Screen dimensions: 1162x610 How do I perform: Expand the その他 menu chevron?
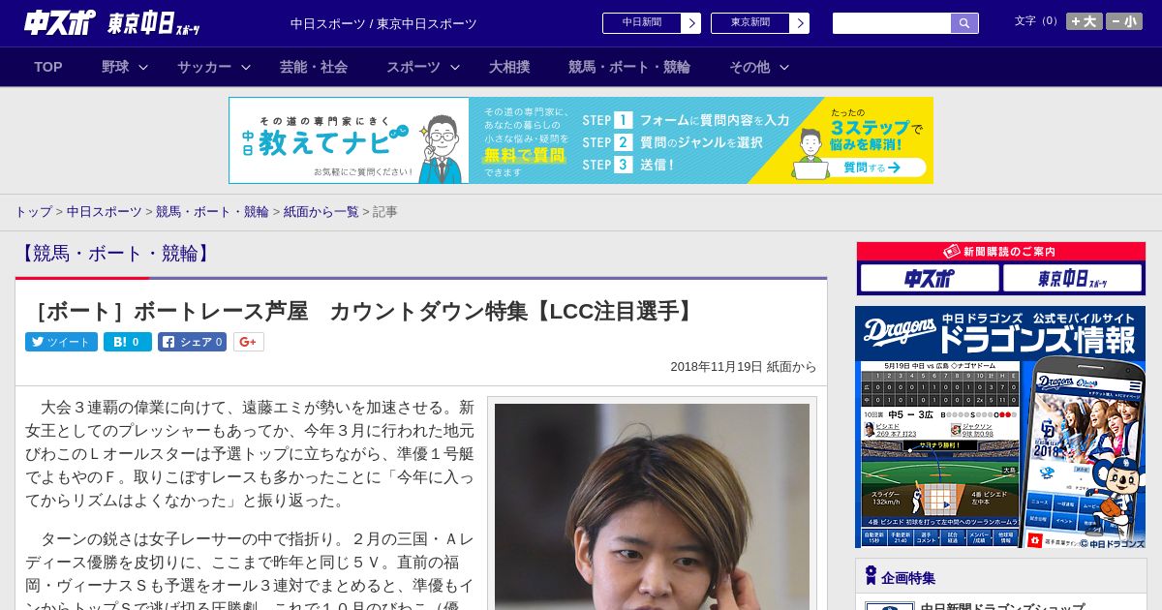click(784, 67)
